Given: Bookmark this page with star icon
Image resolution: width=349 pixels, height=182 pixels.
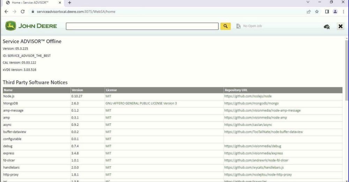Looking at the screenshot, I should pyautogui.click(x=317, y=12).
